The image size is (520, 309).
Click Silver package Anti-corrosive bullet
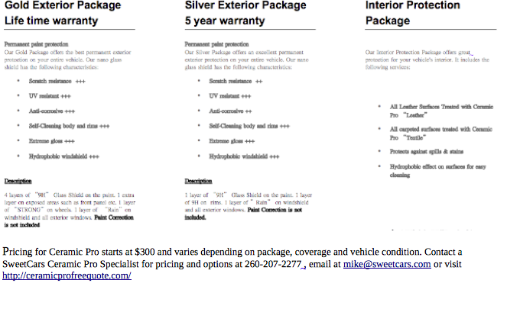[x=230, y=111]
